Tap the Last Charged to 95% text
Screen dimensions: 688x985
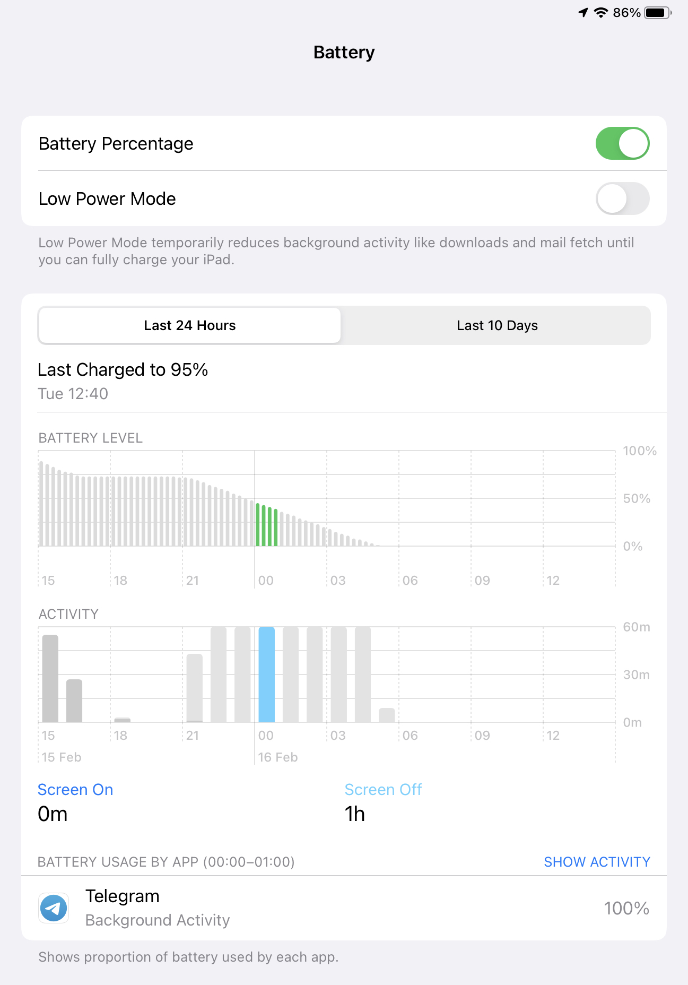[x=123, y=370]
